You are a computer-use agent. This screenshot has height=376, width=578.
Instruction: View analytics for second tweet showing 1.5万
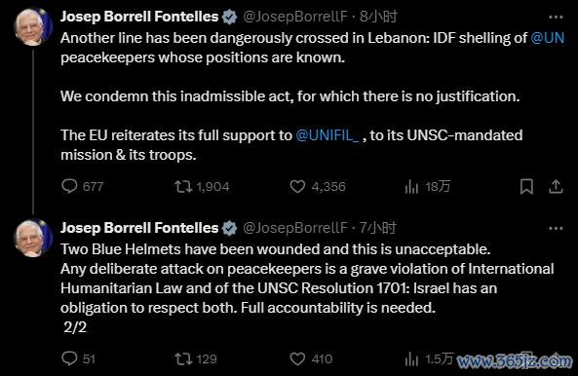click(x=411, y=358)
